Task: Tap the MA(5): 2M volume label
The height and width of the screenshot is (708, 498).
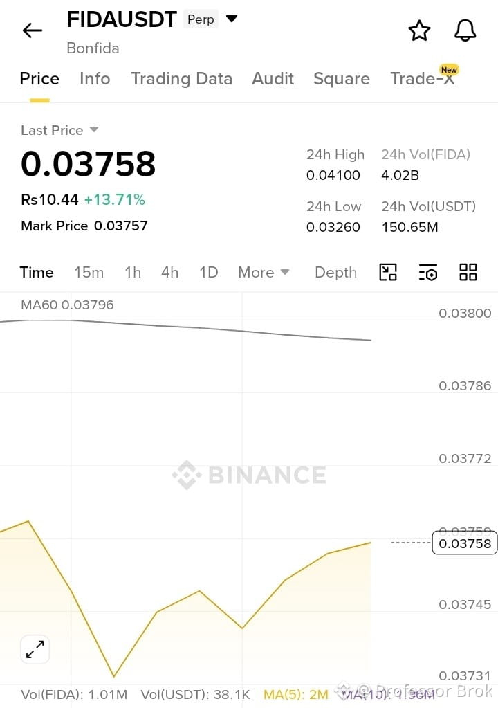Action: point(296,694)
